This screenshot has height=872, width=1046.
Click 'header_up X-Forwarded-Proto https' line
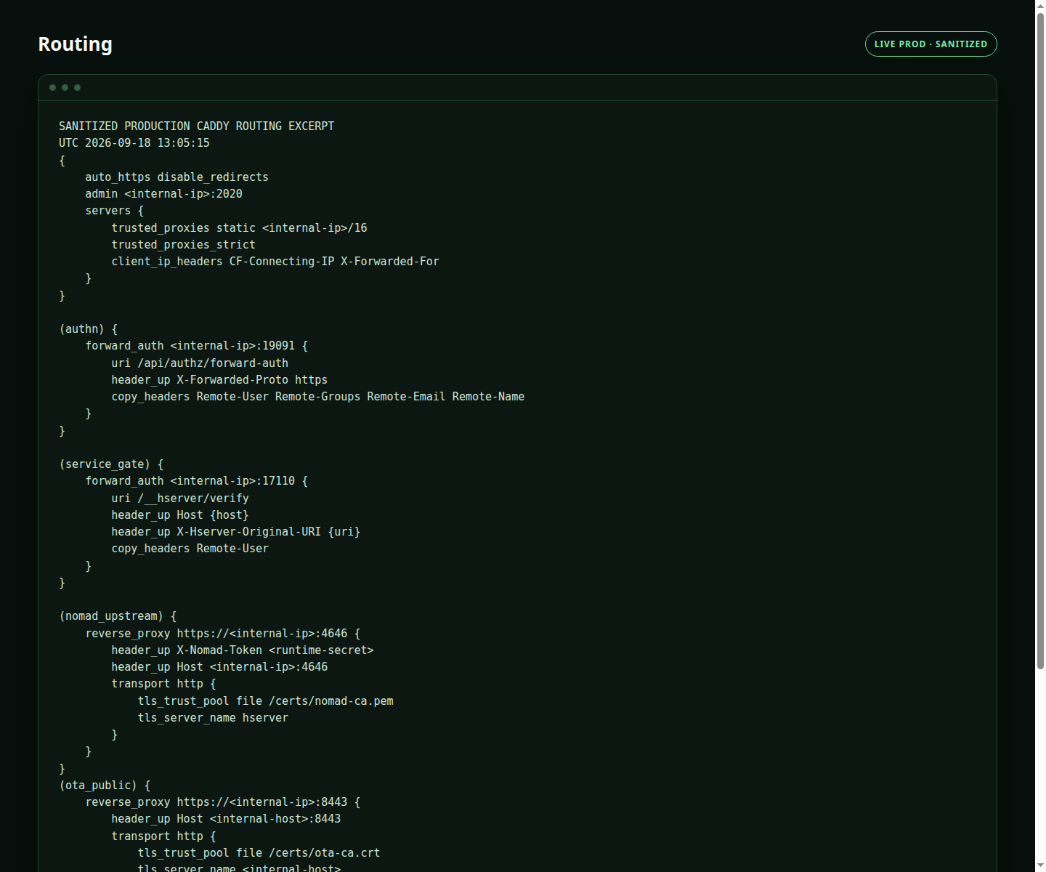click(219, 380)
